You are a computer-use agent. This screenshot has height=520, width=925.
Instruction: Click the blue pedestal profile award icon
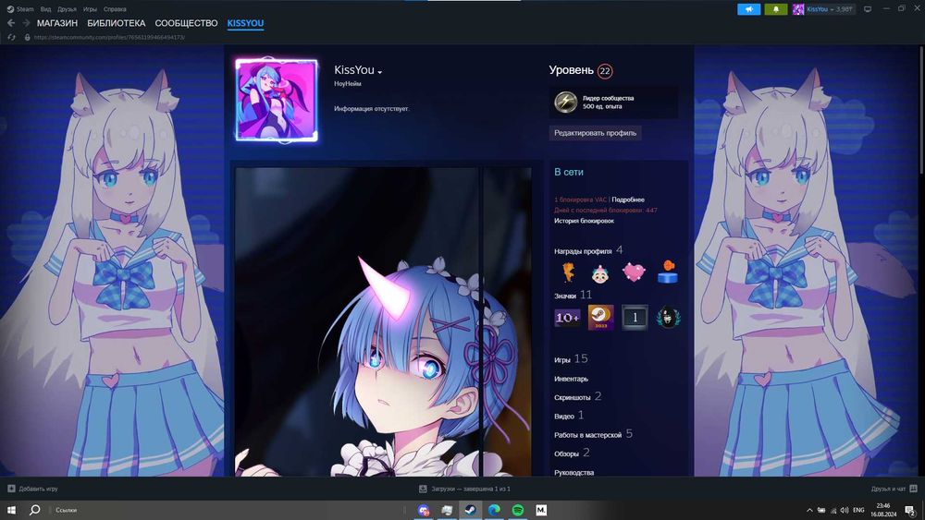tap(667, 272)
